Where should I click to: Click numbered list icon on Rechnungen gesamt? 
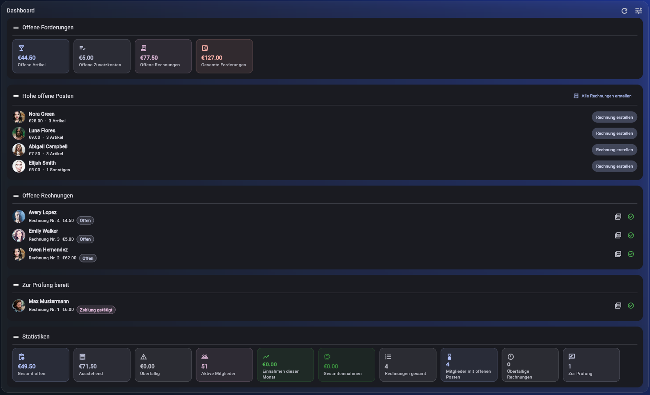(x=388, y=357)
